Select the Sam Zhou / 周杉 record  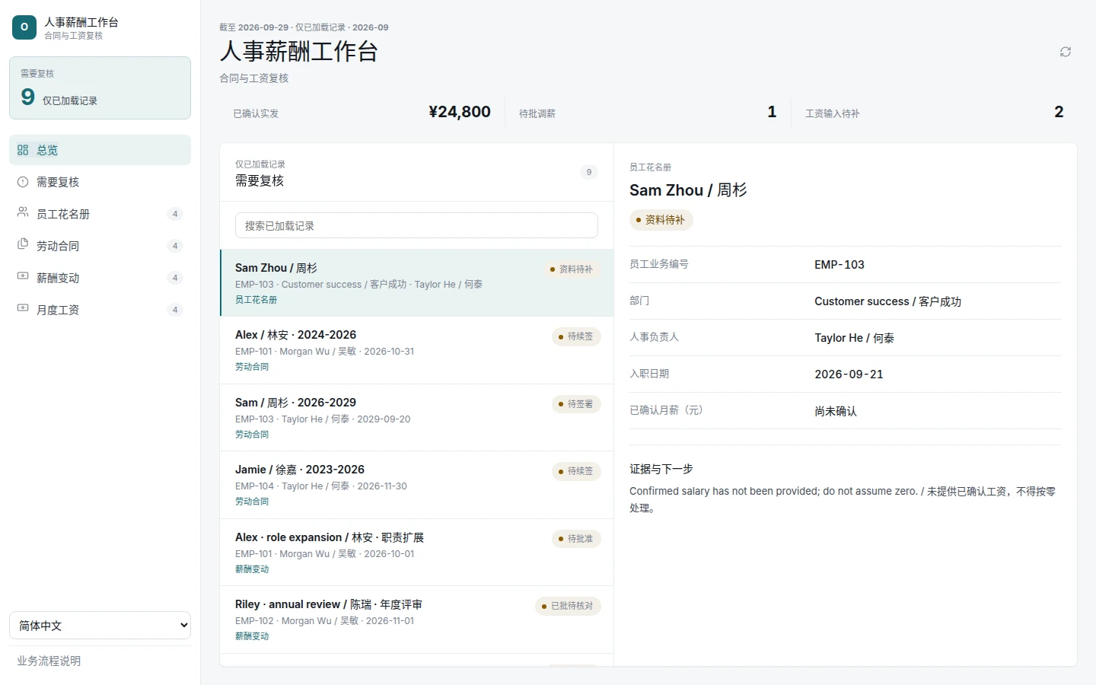(416, 283)
